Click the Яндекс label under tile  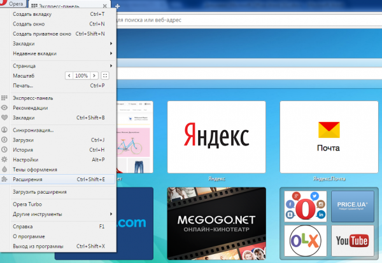tap(216, 179)
